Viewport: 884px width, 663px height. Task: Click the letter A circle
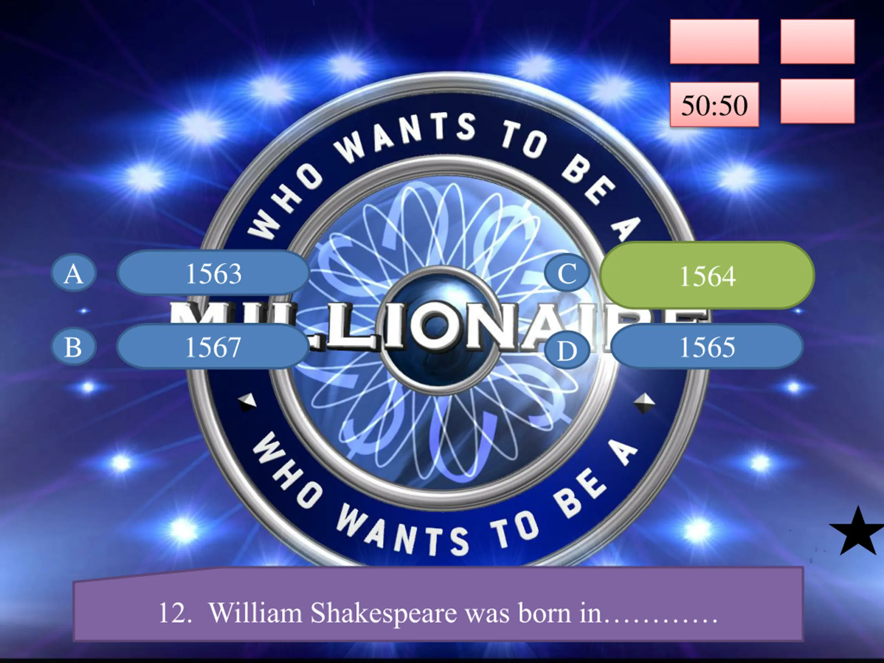74,274
